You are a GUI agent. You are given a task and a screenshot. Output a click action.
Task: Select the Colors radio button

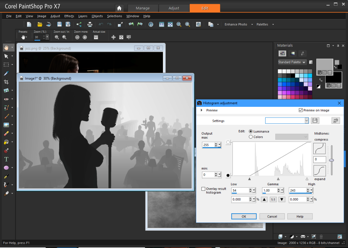251,137
